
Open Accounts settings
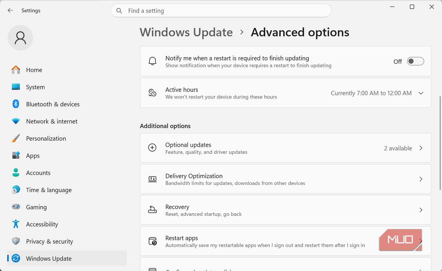67,173
